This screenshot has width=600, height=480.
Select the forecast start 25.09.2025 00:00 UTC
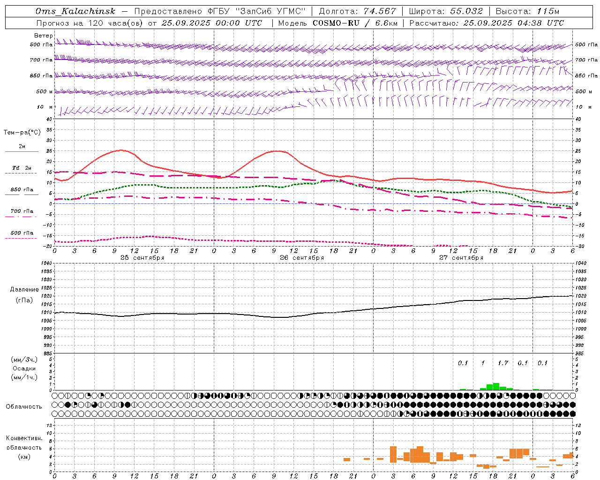point(212,23)
